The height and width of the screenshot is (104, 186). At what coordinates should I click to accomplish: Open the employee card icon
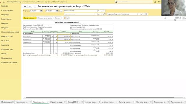click(x=146, y=14)
